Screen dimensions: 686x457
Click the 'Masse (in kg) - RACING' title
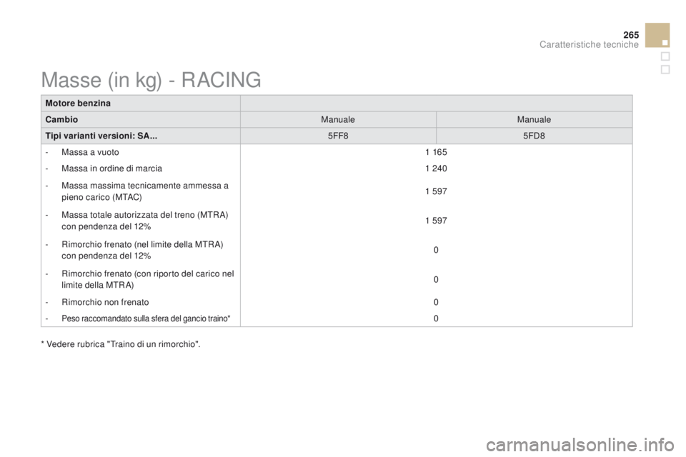click(x=151, y=80)
